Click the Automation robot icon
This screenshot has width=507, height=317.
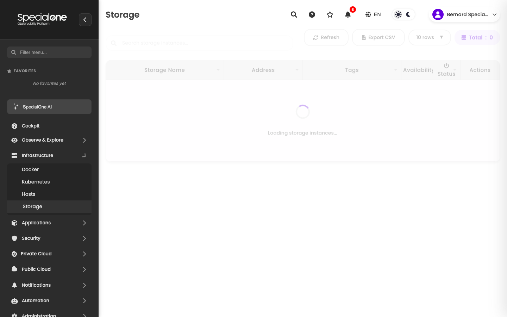(x=14, y=301)
